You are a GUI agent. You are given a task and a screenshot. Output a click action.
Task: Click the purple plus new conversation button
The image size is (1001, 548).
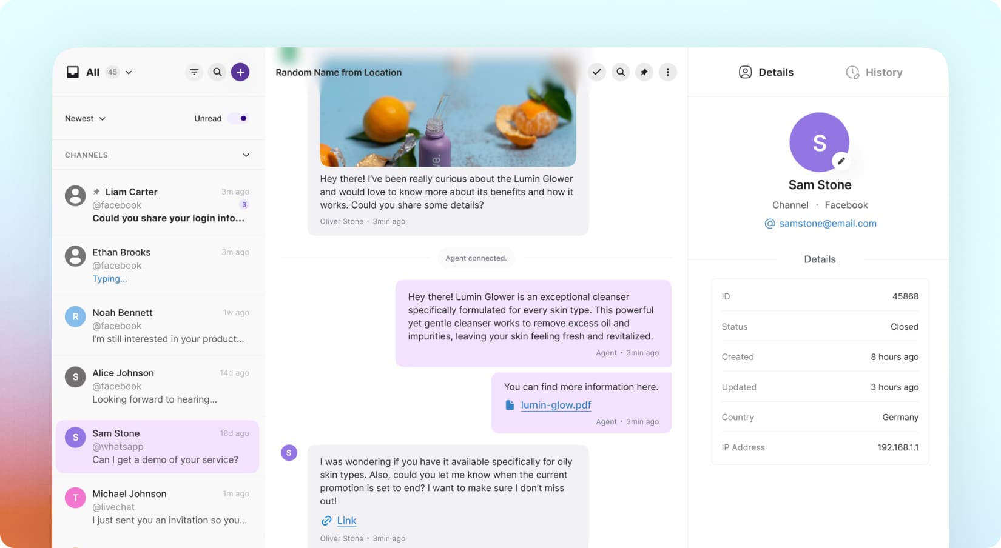coord(240,72)
